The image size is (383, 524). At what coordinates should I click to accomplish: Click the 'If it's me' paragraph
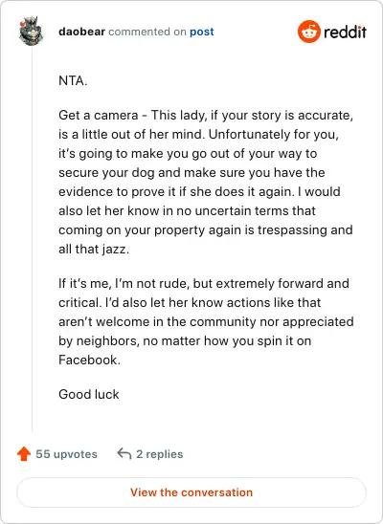pos(206,322)
